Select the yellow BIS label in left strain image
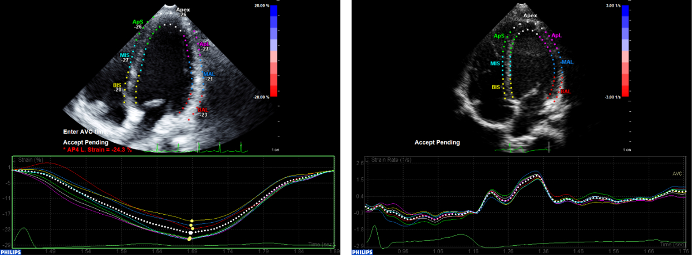This screenshot has width=692, height=255. tap(117, 85)
